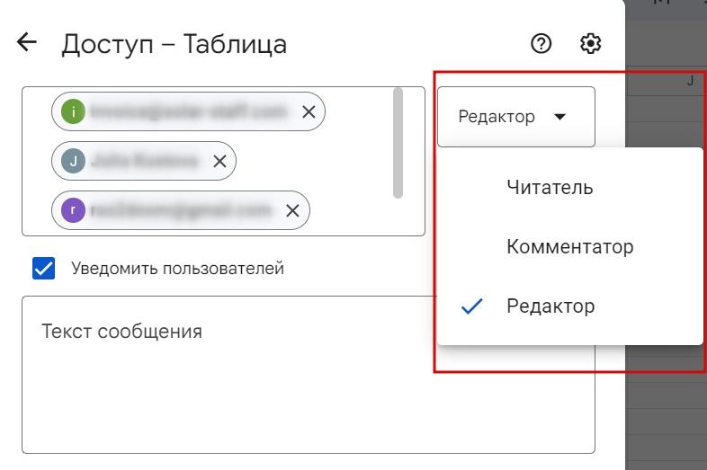707x470 pixels.
Task: Uncheck the "Уведомить пользователей" checkbox
Action: tap(43, 268)
